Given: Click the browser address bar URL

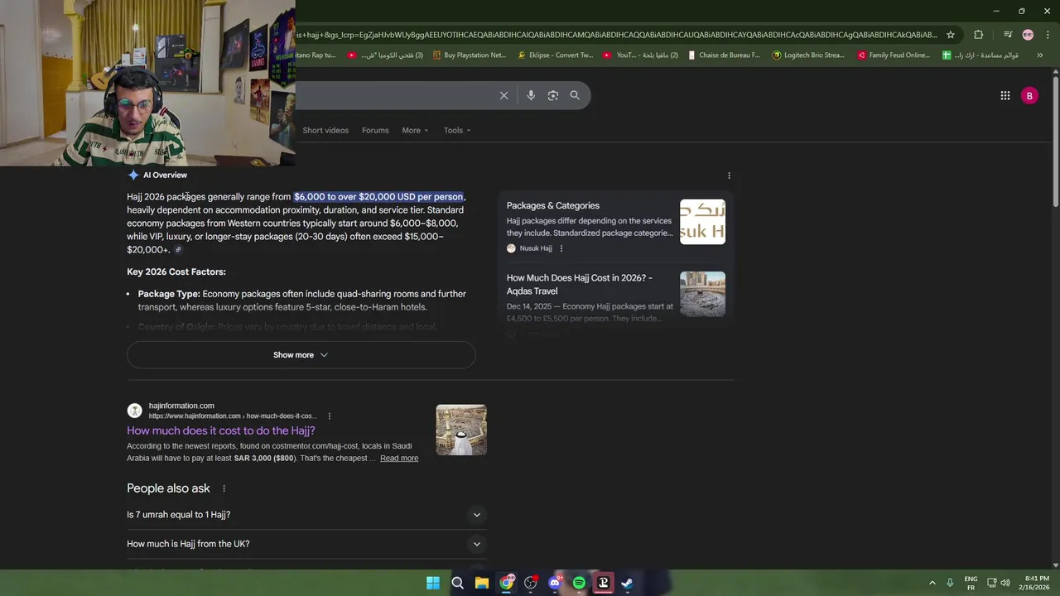Looking at the screenshot, I should click(x=617, y=35).
